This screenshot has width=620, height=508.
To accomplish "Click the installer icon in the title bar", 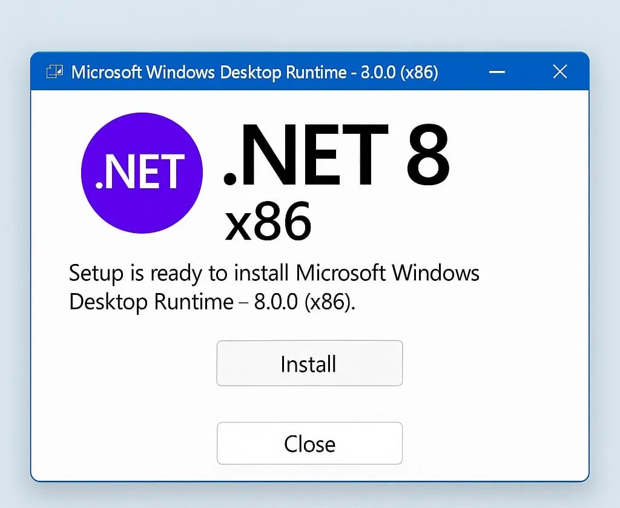I will (x=54, y=72).
